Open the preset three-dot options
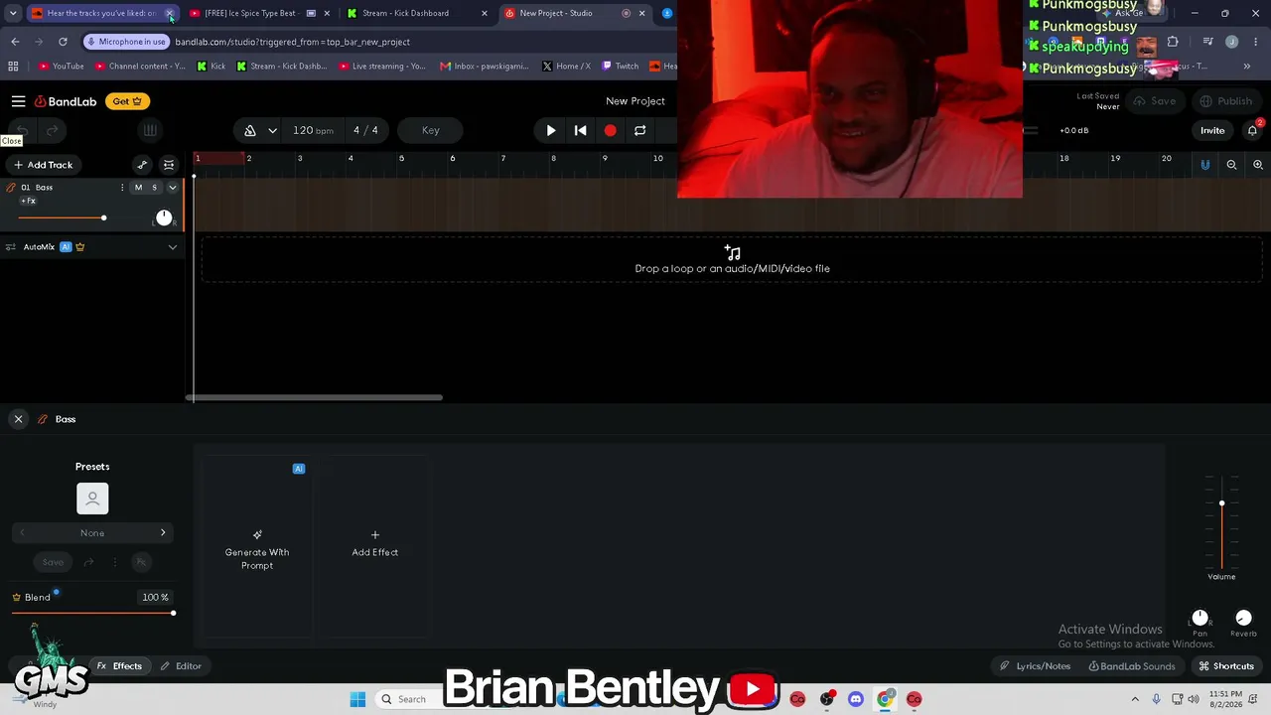Image resolution: width=1271 pixels, height=715 pixels. tap(114, 562)
